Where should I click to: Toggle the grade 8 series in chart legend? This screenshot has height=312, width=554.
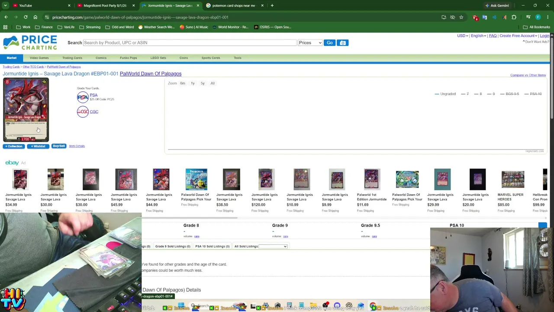(478, 94)
